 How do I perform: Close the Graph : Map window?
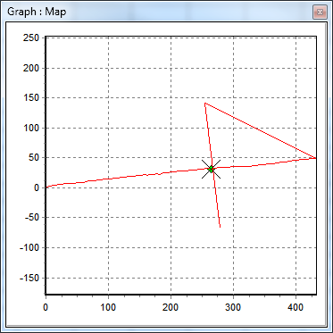320,12
